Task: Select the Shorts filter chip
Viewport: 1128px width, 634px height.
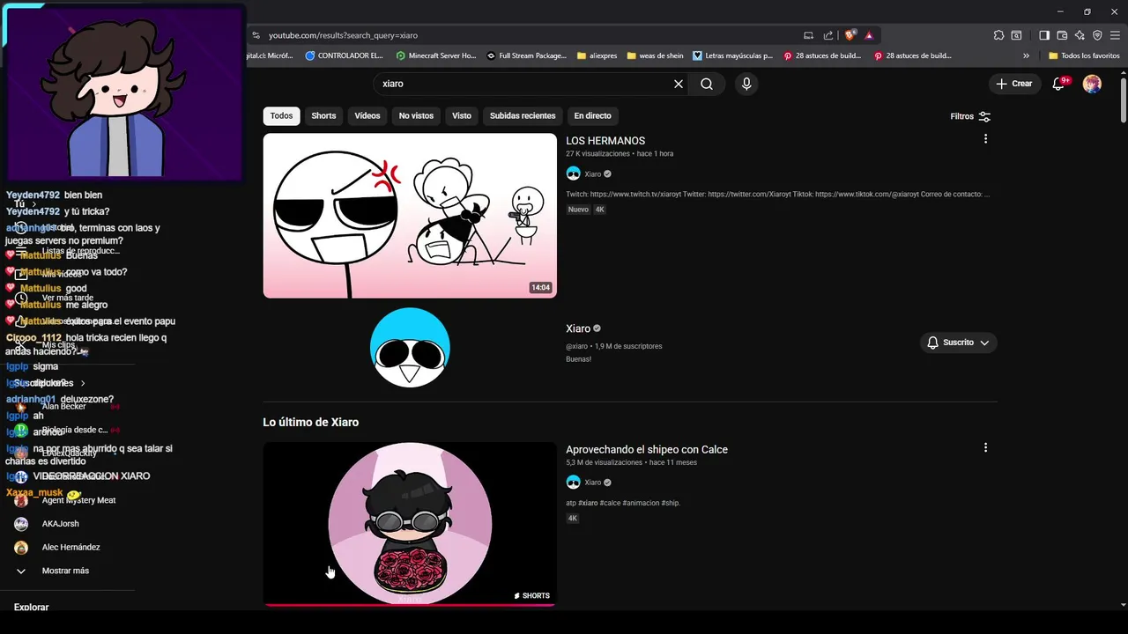Action: [323, 116]
